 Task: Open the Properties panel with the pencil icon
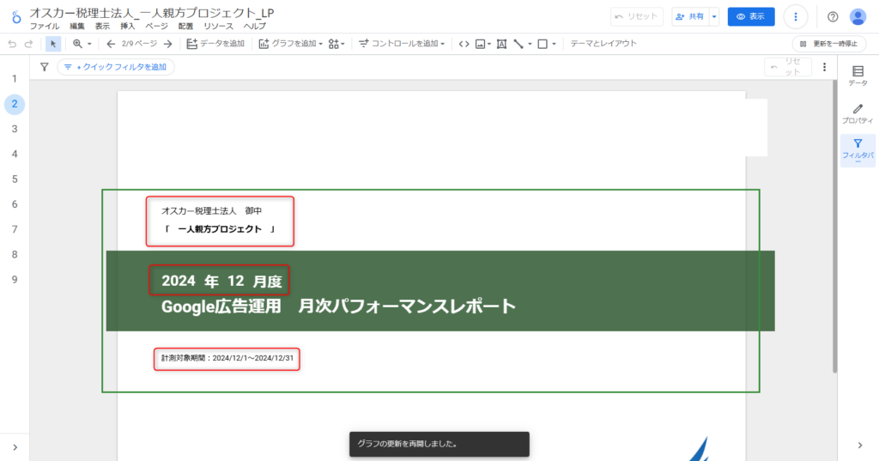click(x=857, y=113)
